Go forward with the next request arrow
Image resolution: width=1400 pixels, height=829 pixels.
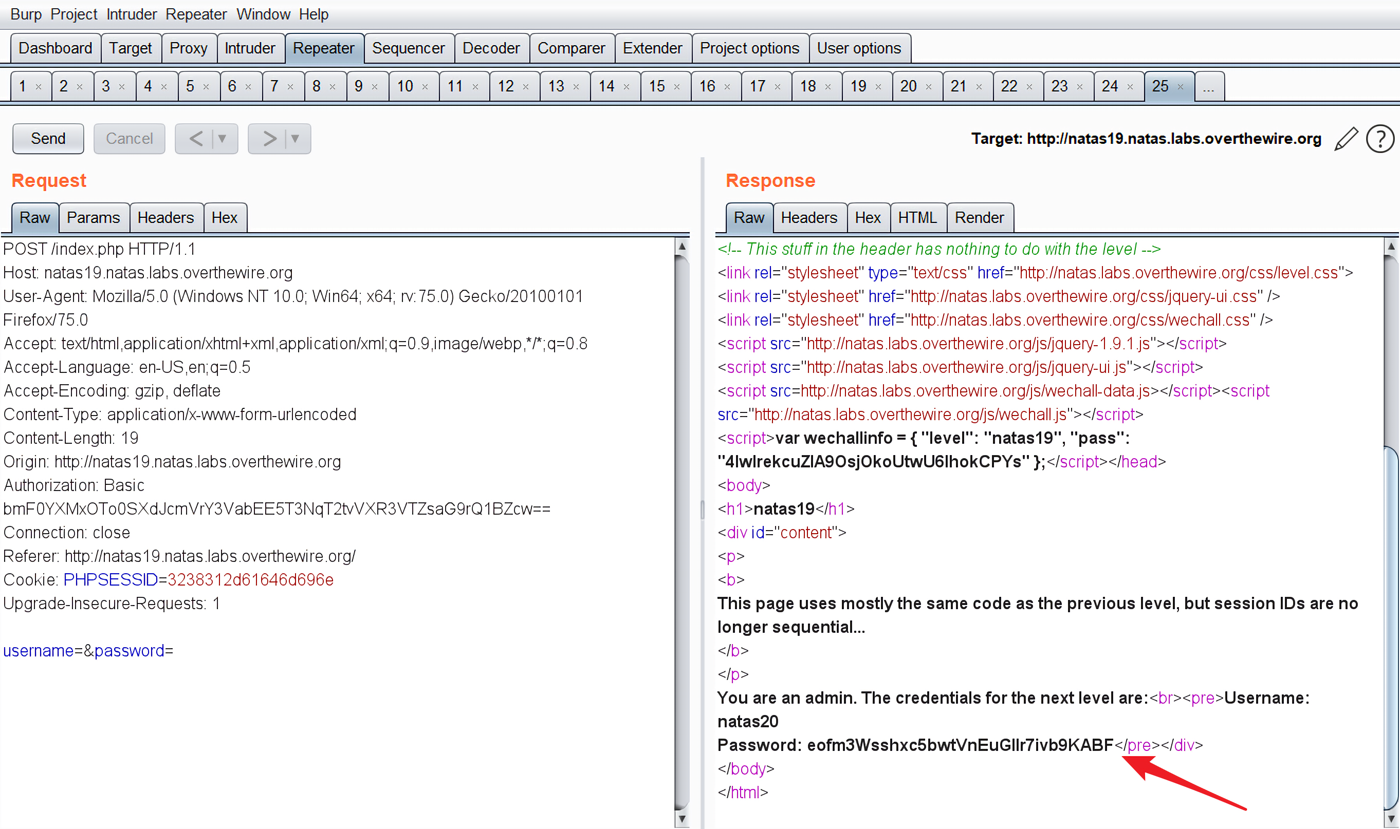point(269,139)
